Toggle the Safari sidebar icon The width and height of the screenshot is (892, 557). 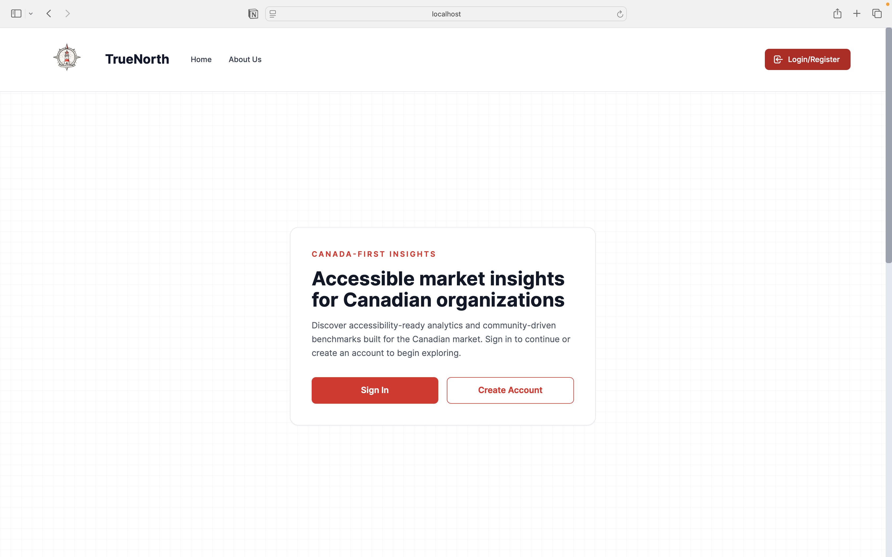(x=16, y=14)
